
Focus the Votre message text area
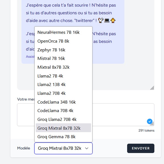[x=86, y=115]
